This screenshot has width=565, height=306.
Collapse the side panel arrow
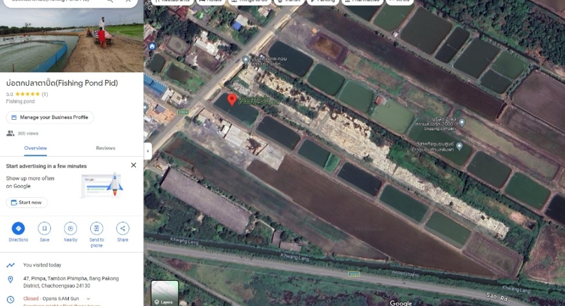148,151
